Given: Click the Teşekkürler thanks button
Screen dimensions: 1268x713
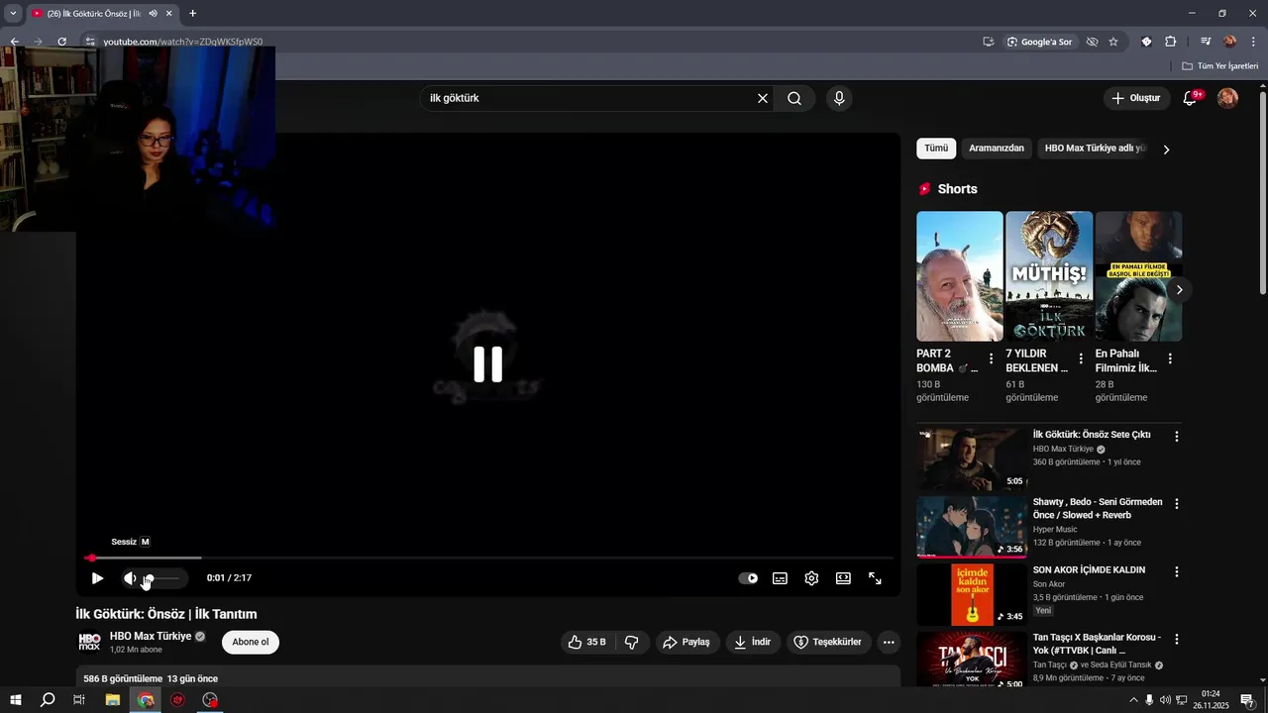Looking at the screenshot, I should click(829, 642).
